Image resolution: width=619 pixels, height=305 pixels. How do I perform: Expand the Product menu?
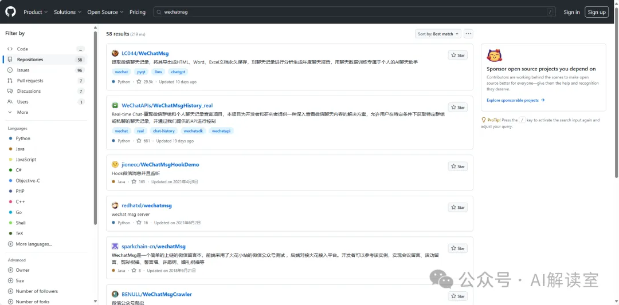(36, 12)
